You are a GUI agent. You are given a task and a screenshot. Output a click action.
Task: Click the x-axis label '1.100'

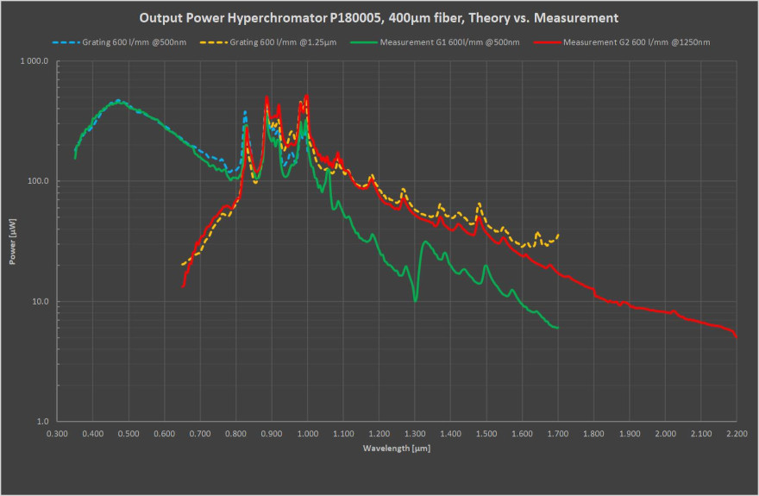343,434
